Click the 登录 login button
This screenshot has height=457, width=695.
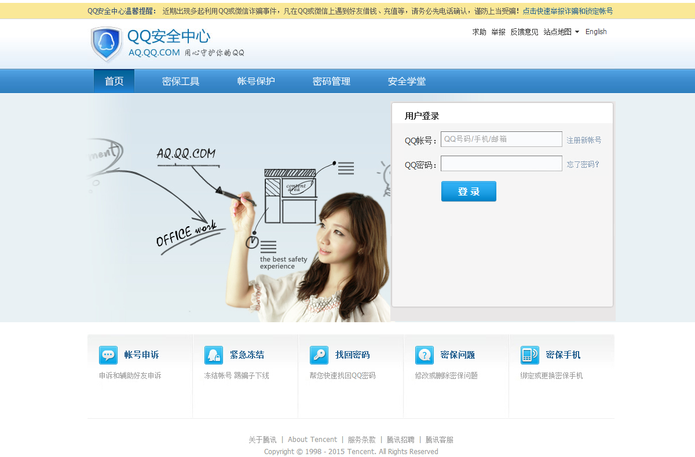(x=469, y=191)
